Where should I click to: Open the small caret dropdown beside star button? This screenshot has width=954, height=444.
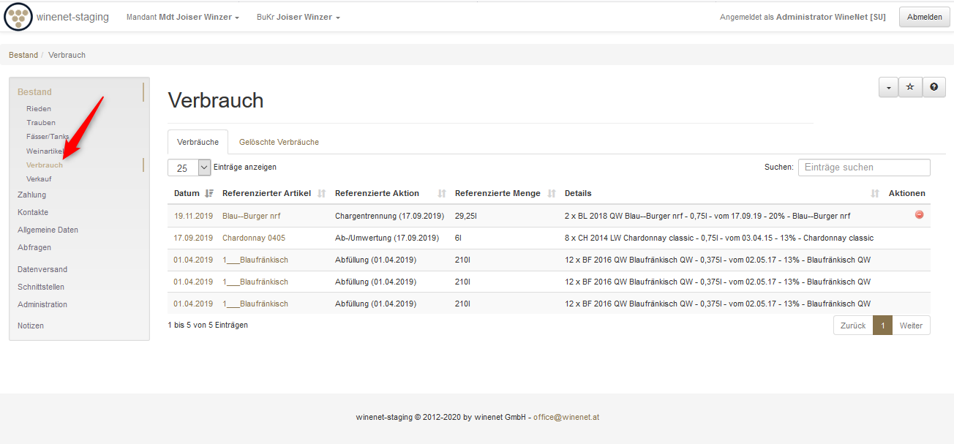(x=888, y=87)
